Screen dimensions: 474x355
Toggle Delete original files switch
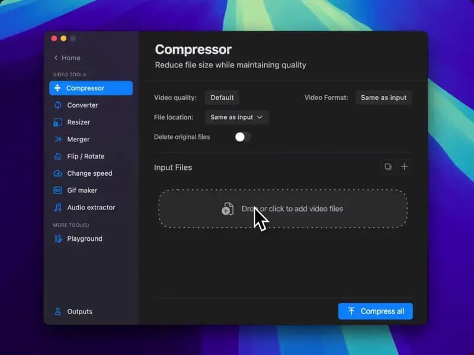(x=243, y=137)
